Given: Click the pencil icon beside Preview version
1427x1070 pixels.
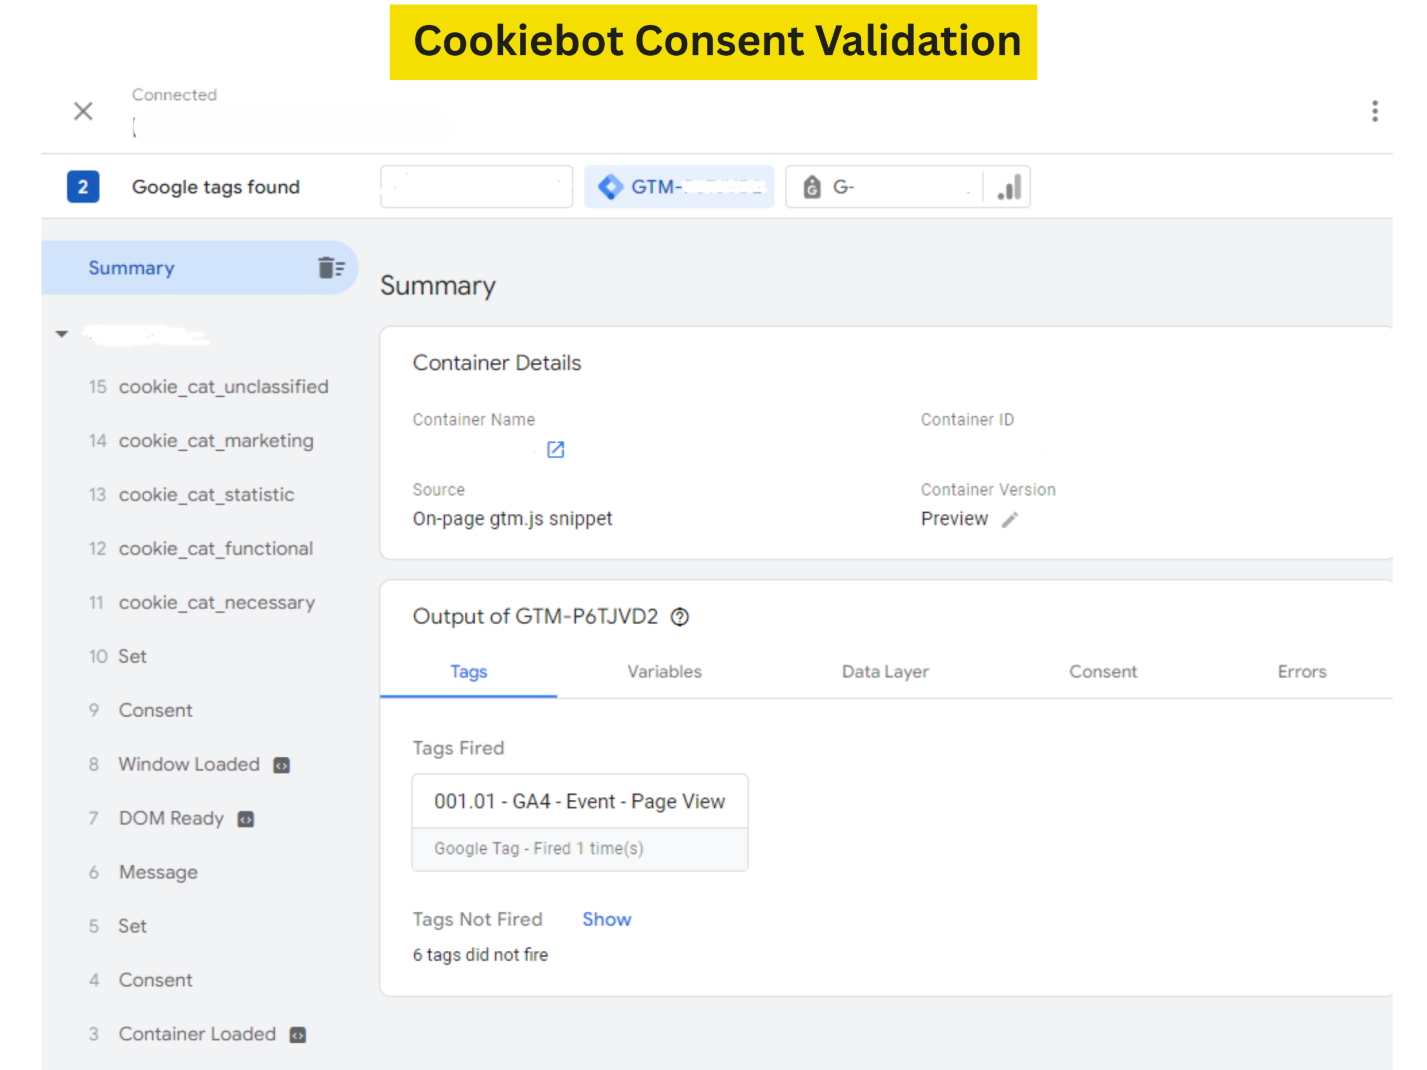Looking at the screenshot, I should pos(1009,519).
